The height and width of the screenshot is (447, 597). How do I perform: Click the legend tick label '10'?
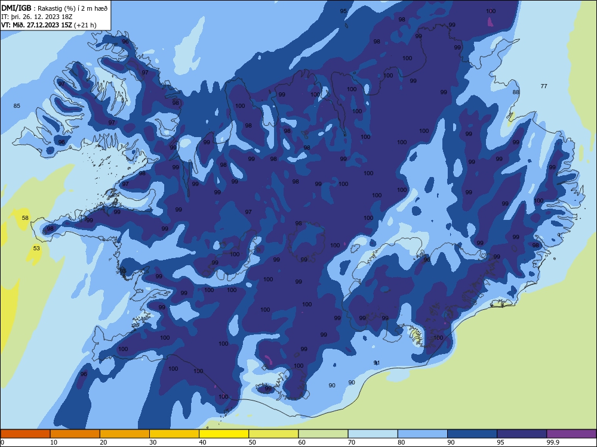54,442
